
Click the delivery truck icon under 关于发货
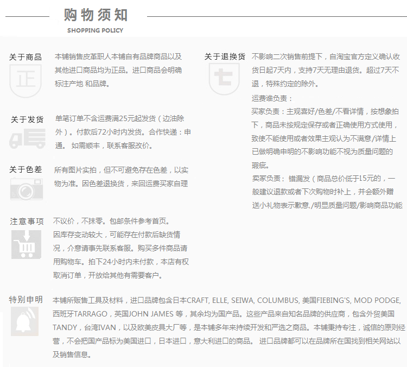[27, 138]
